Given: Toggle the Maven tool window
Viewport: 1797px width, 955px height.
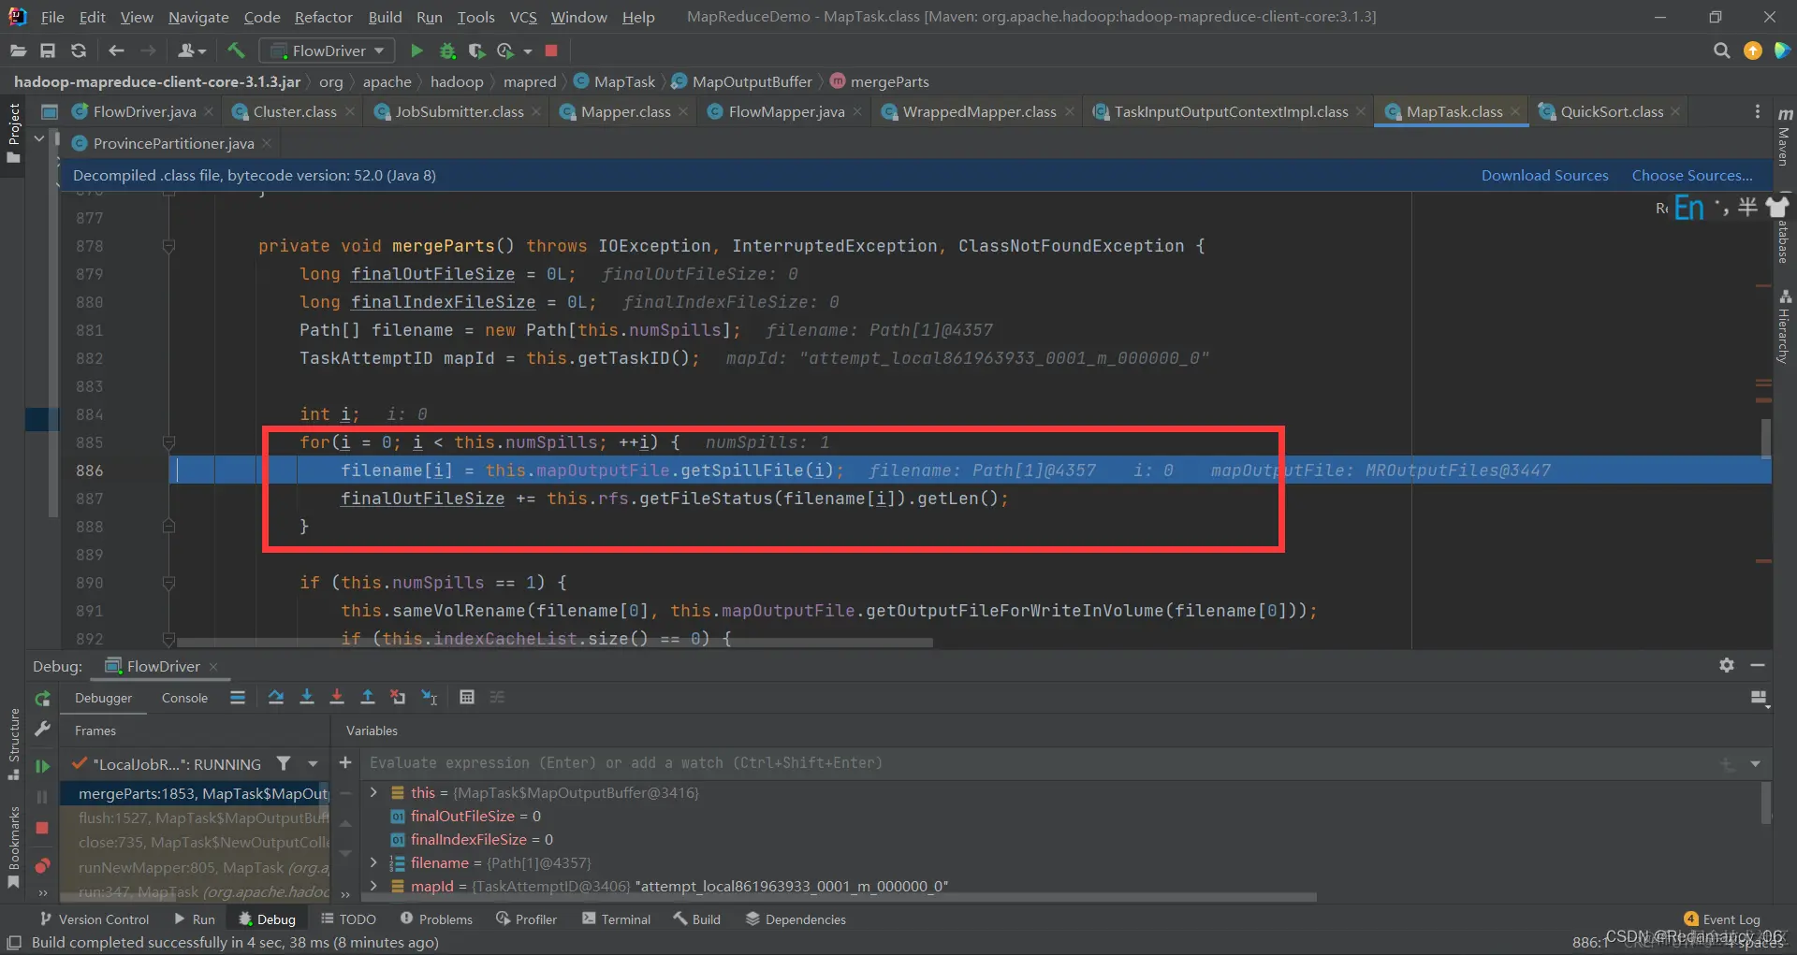Looking at the screenshot, I should click(x=1785, y=137).
